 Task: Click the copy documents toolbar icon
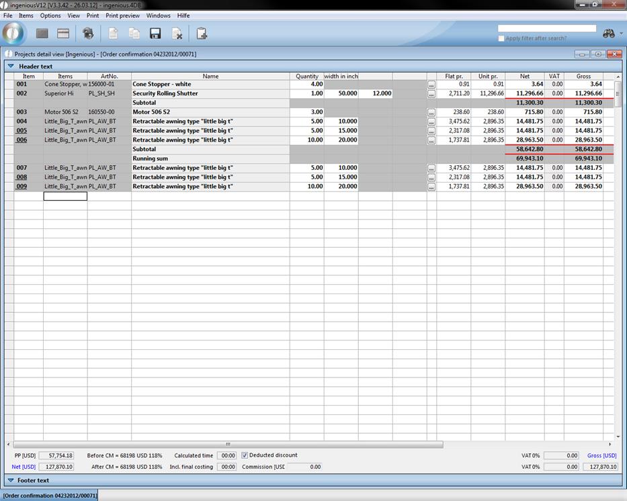click(134, 34)
